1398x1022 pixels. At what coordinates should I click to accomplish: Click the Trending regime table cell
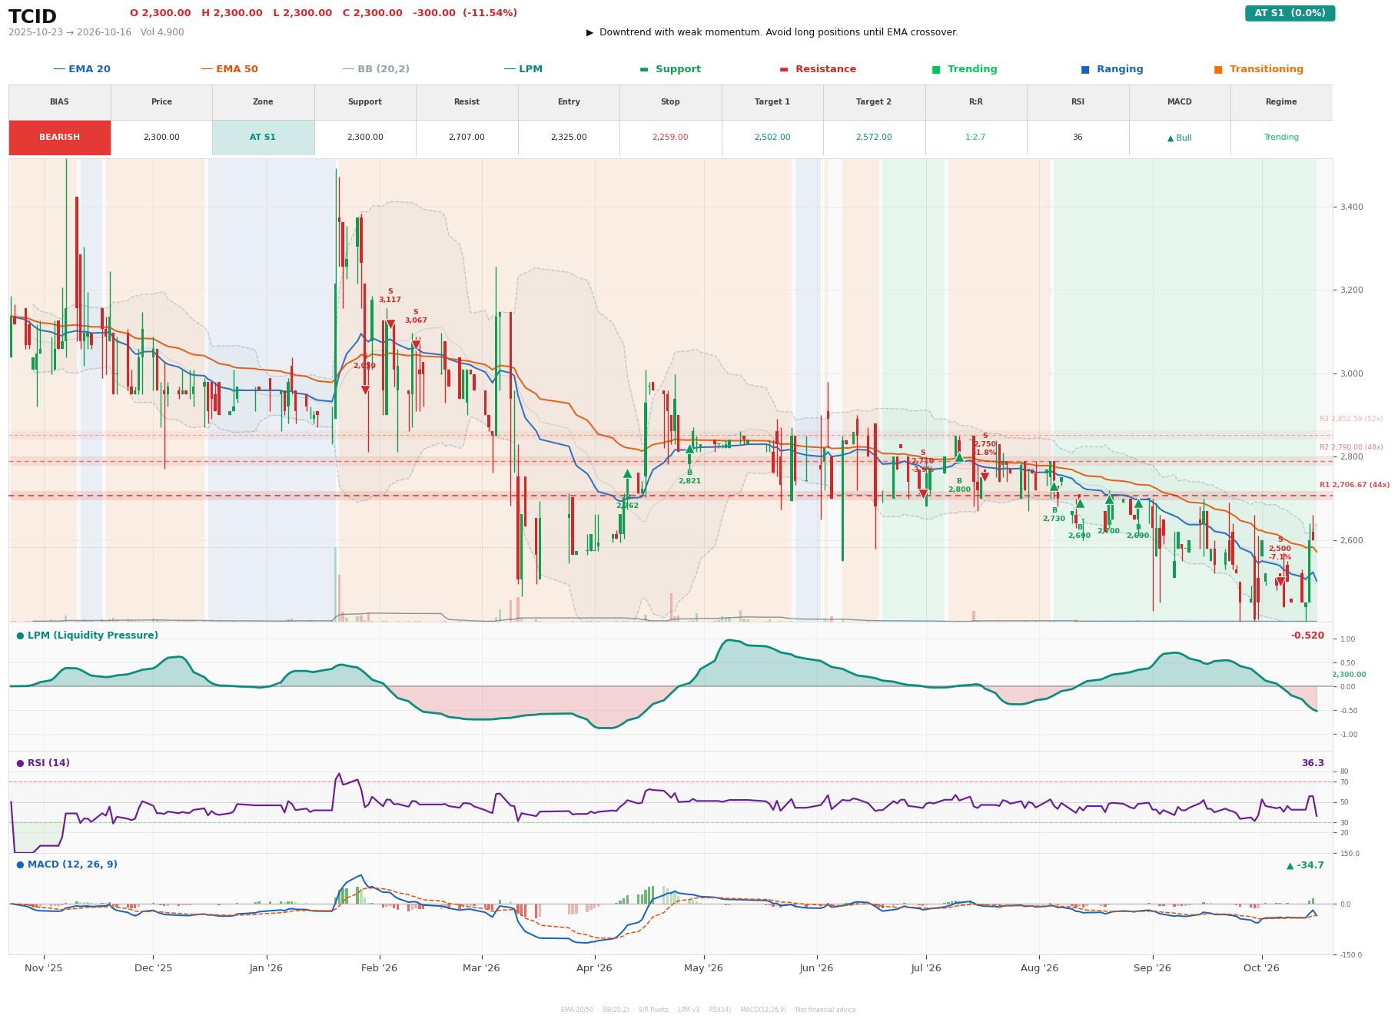1281,138
